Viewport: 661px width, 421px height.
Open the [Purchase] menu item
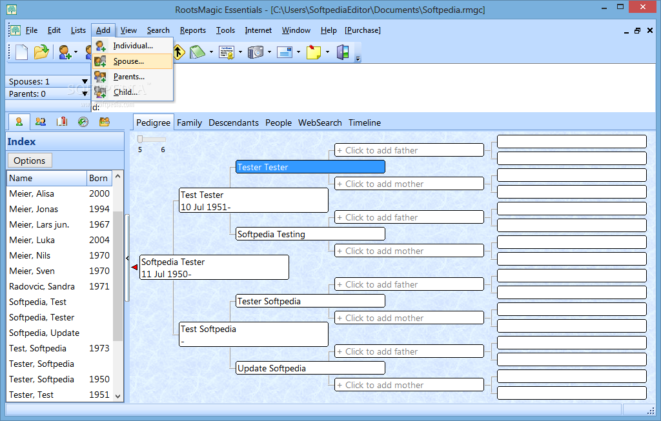click(363, 30)
